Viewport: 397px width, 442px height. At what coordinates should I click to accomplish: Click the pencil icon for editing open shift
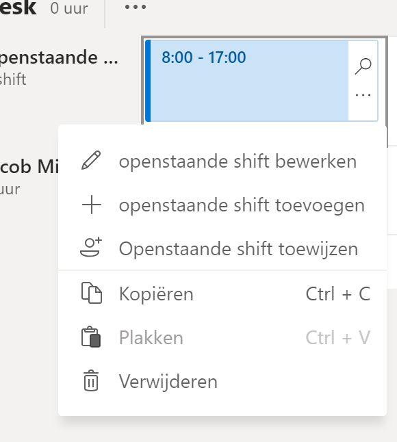pyautogui.click(x=91, y=160)
